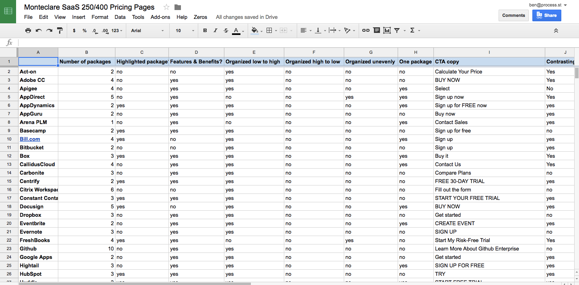This screenshot has height=285, width=579.
Task: Select the 'CTA copy' header cell
Action: click(x=489, y=62)
